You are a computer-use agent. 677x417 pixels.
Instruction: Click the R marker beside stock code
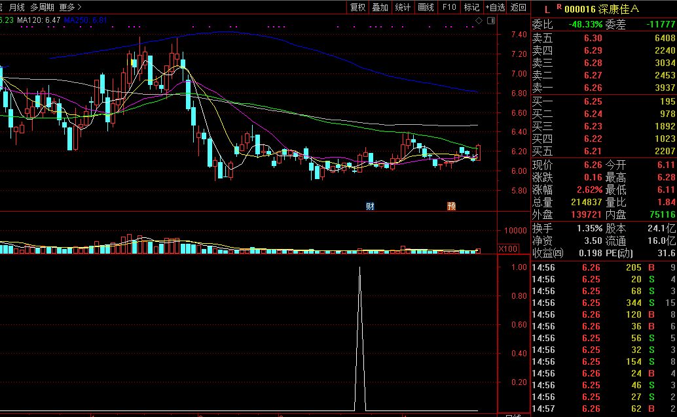pos(559,7)
